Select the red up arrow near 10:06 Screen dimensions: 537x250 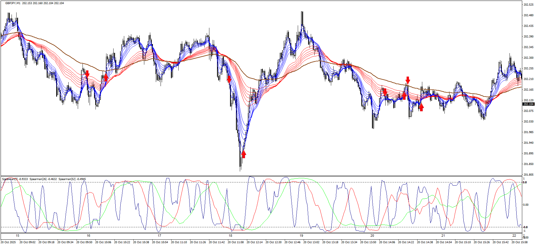tap(106, 78)
